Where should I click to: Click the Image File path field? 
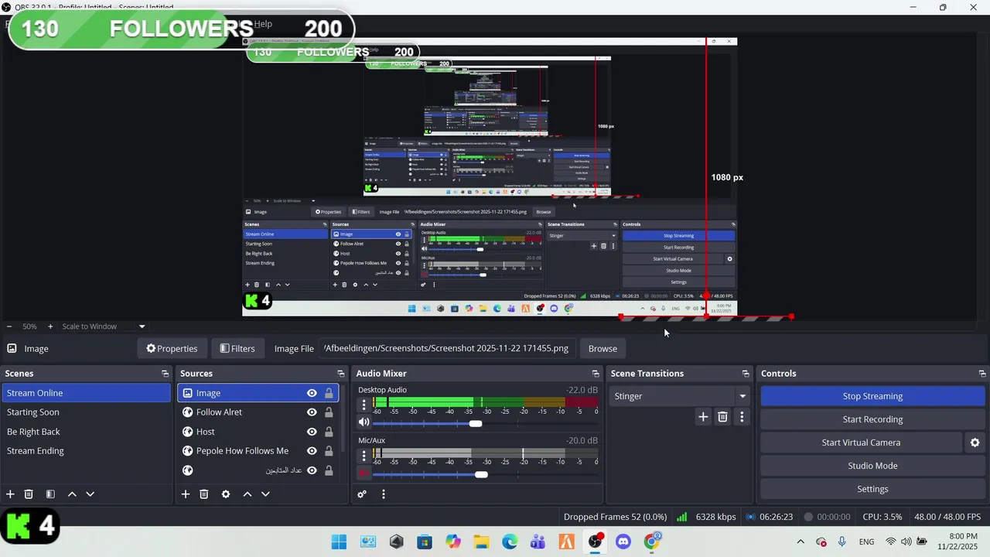(447, 348)
